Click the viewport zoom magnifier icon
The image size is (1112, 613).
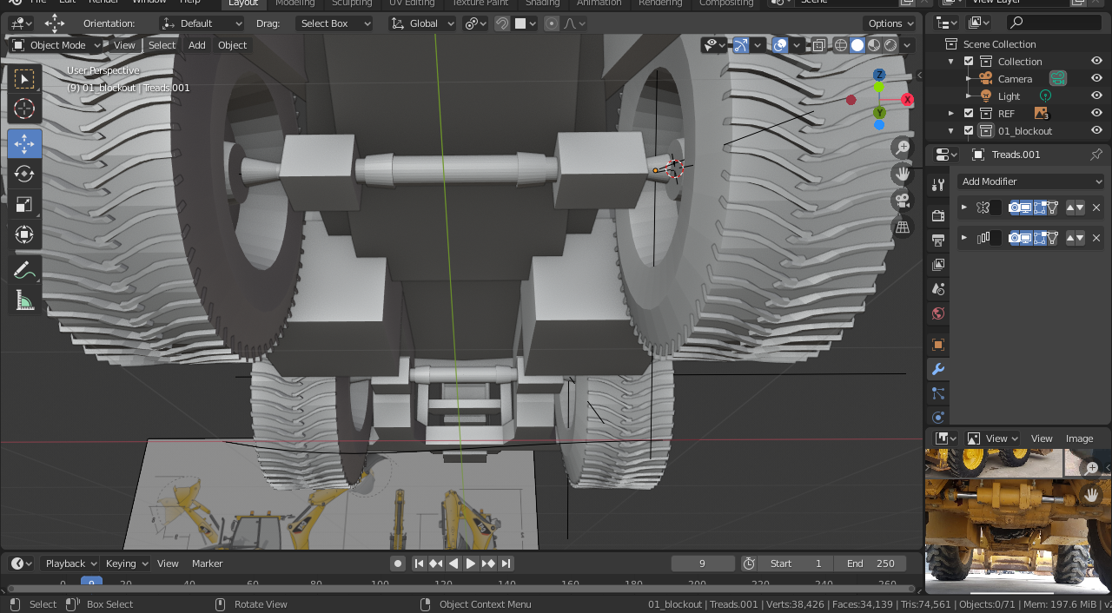click(903, 148)
